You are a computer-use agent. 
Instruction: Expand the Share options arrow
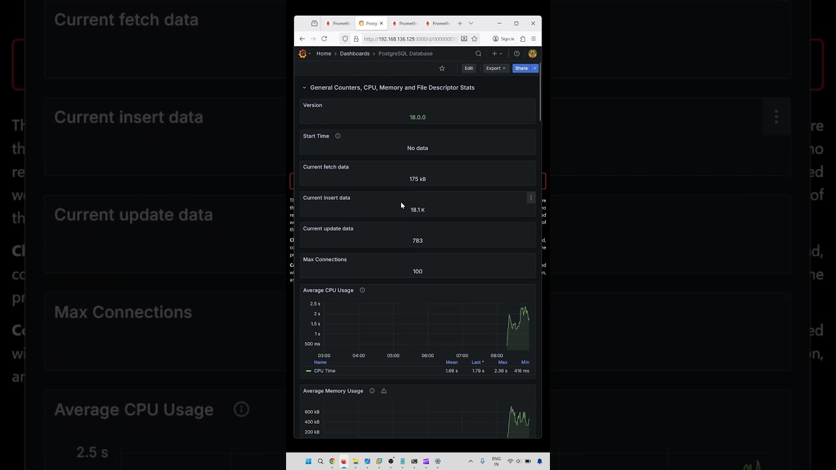[x=535, y=68]
